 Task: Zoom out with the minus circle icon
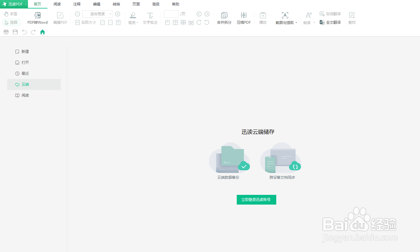[x=77, y=14]
